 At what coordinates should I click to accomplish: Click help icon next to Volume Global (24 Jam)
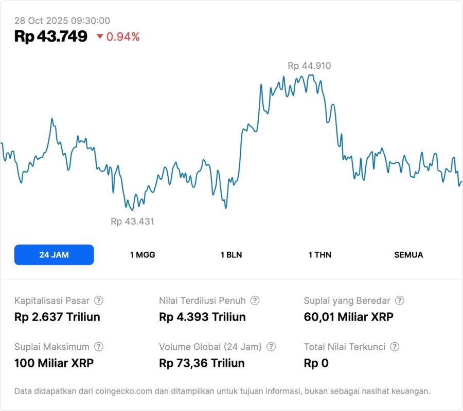pyautogui.click(x=271, y=347)
